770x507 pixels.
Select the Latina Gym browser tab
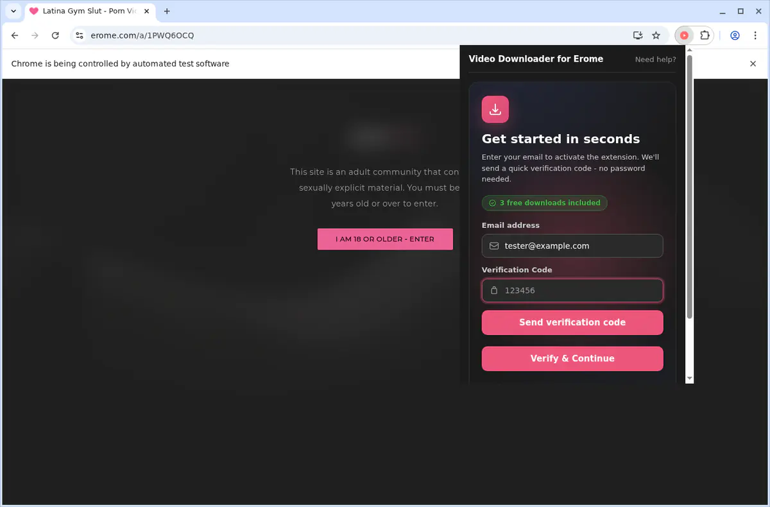[90, 11]
